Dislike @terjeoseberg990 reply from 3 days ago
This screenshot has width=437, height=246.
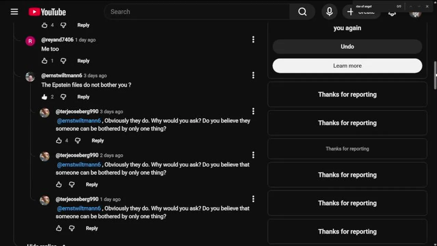(78, 140)
